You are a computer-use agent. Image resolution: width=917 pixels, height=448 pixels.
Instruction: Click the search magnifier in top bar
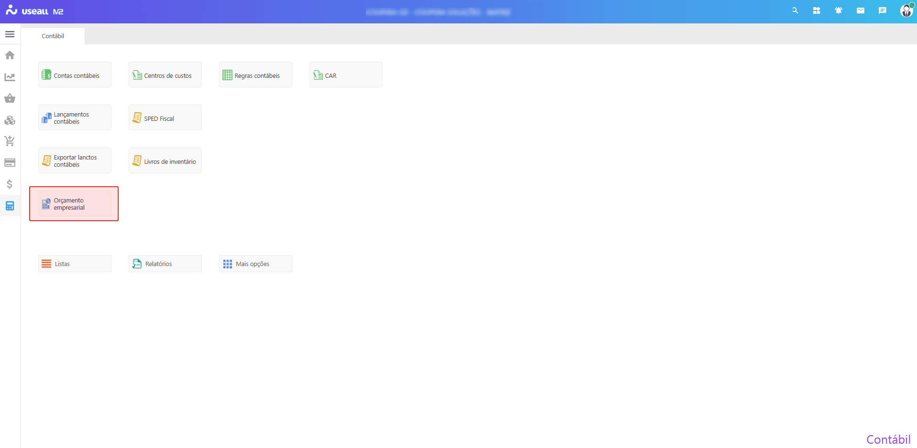click(x=795, y=11)
